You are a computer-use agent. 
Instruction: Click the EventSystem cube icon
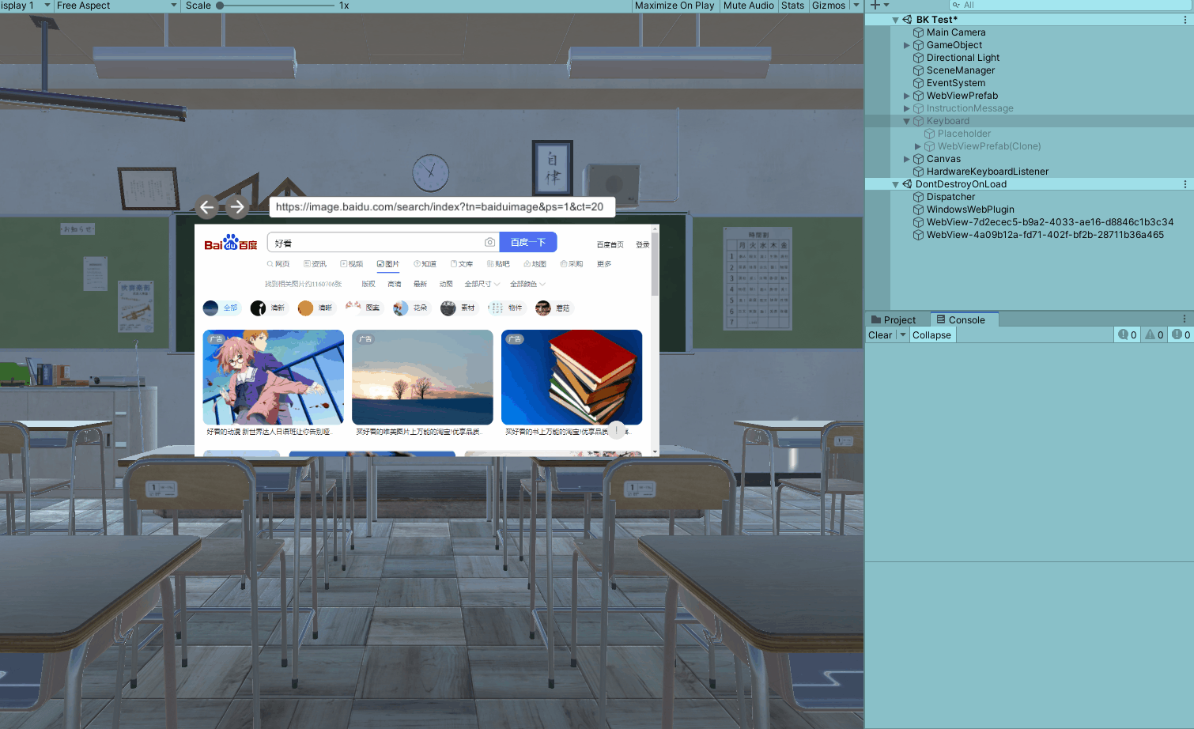918,83
